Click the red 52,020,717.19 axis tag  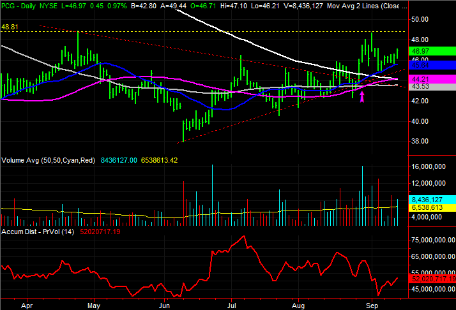(x=432, y=279)
